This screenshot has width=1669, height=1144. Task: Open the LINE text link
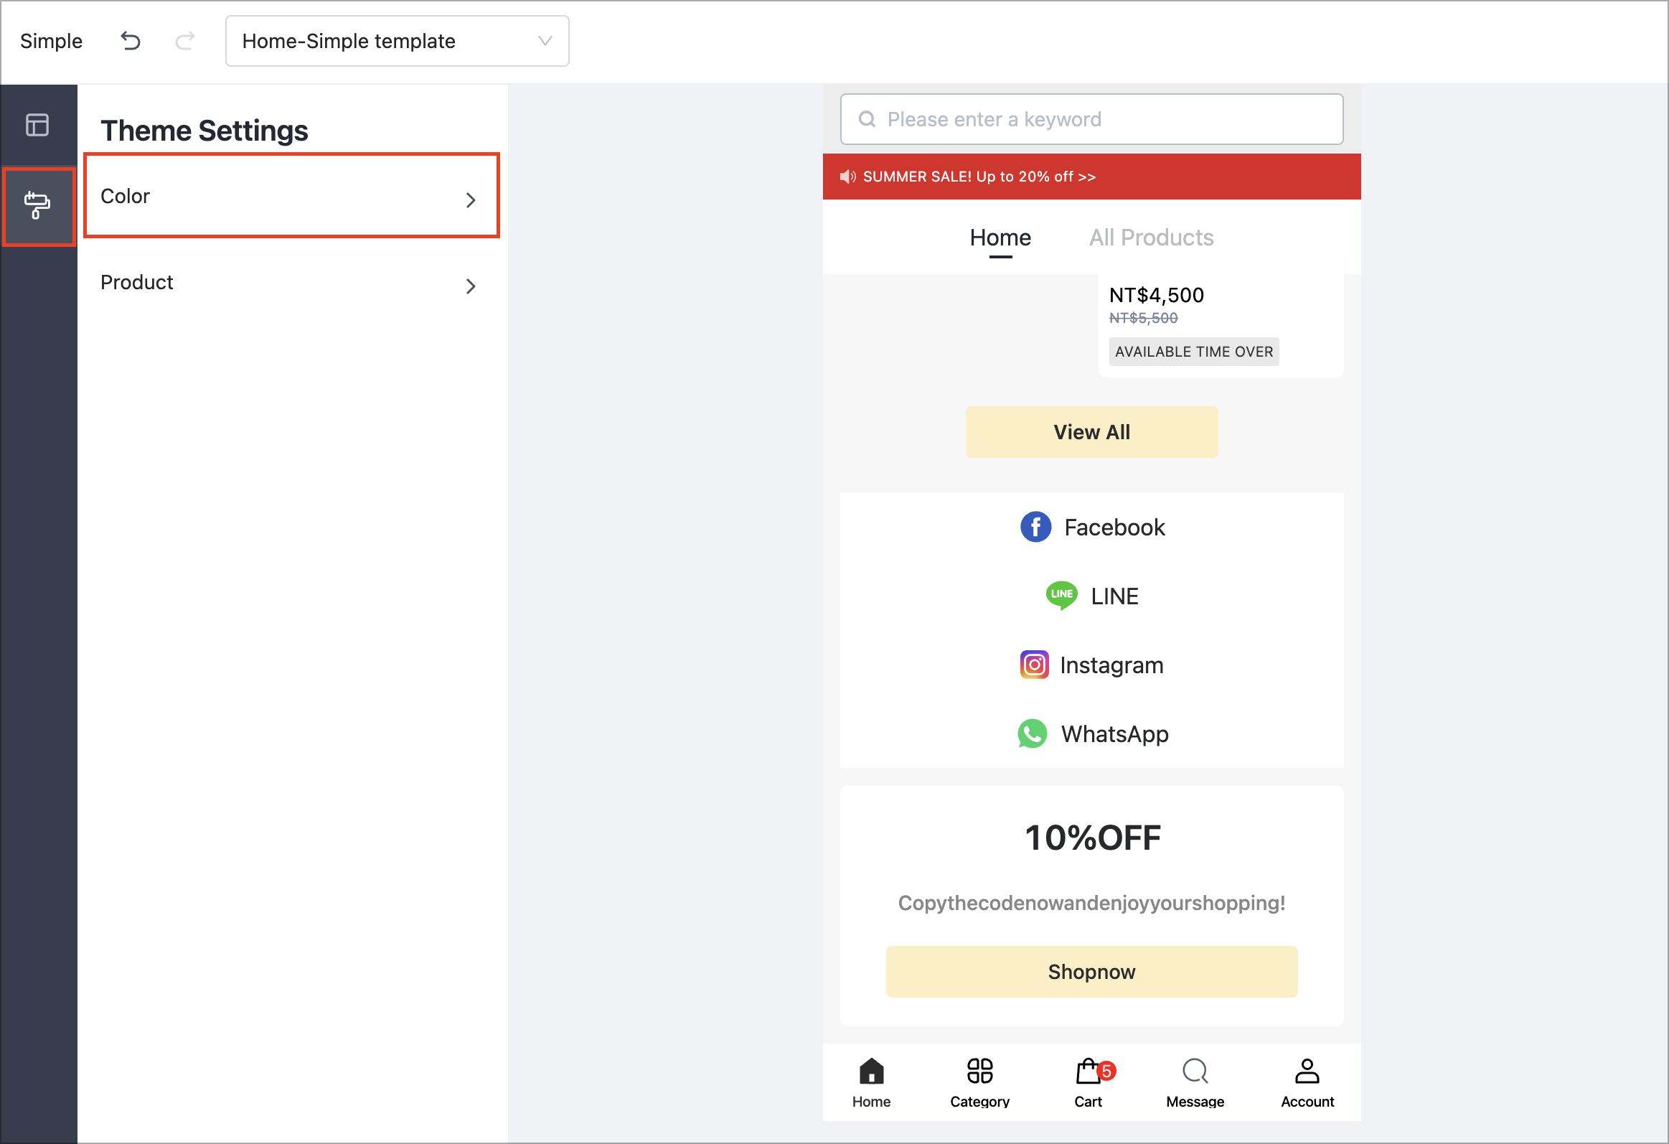click(x=1114, y=596)
